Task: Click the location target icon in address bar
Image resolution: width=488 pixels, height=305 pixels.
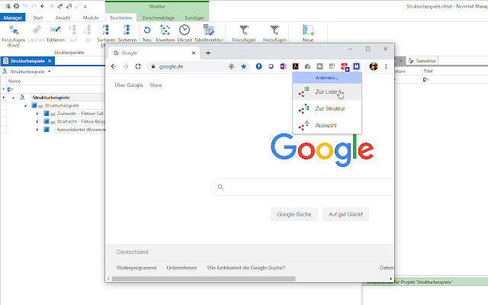Action: click(231, 66)
